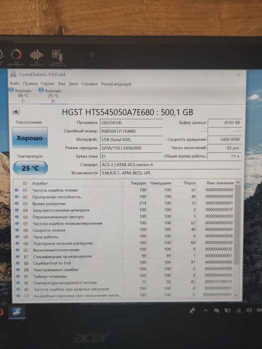Click the previous-disk arrow button
This screenshot has height=349, width=262.
pyautogui.click(x=16, y=112)
